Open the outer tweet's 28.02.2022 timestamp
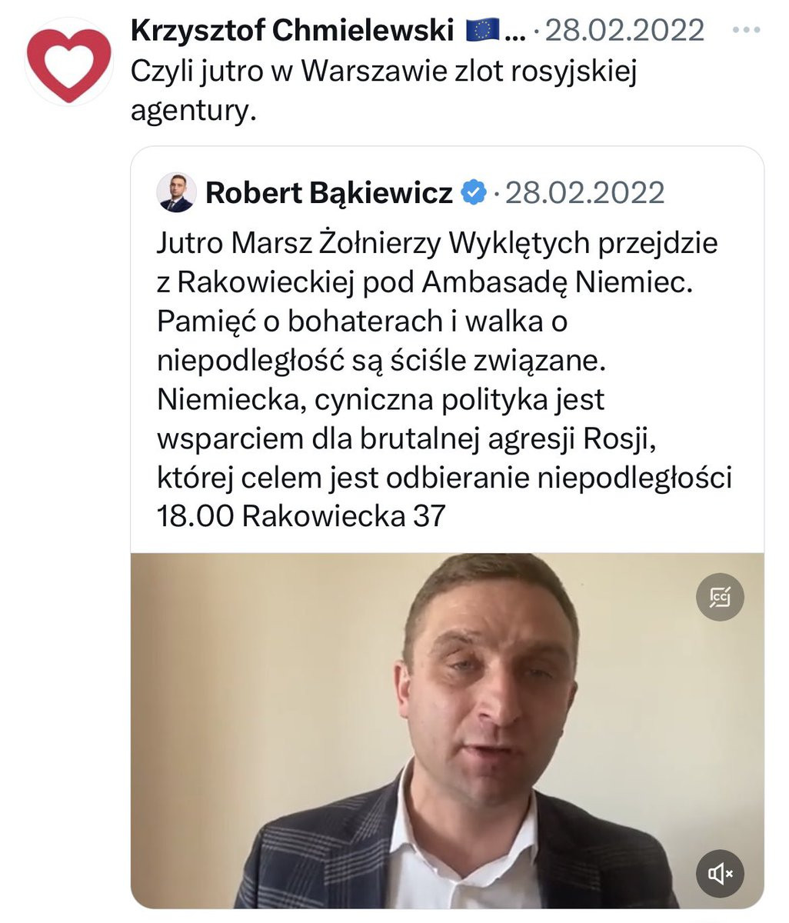 [624, 31]
